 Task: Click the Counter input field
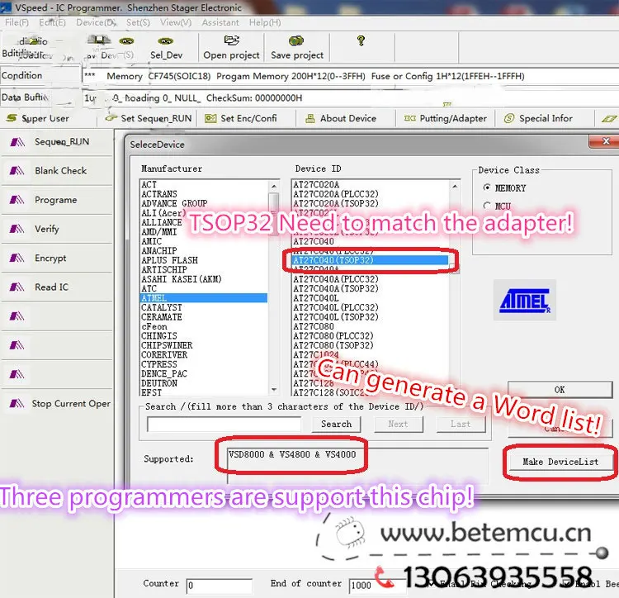219,586
